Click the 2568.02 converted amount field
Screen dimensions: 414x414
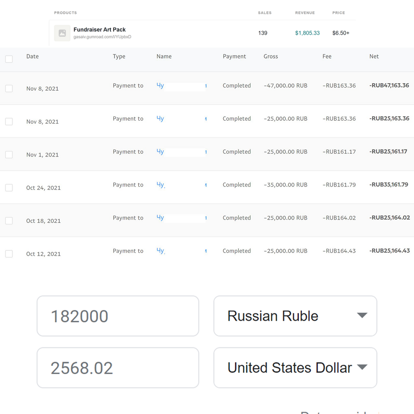pyautogui.click(x=118, y=367)
